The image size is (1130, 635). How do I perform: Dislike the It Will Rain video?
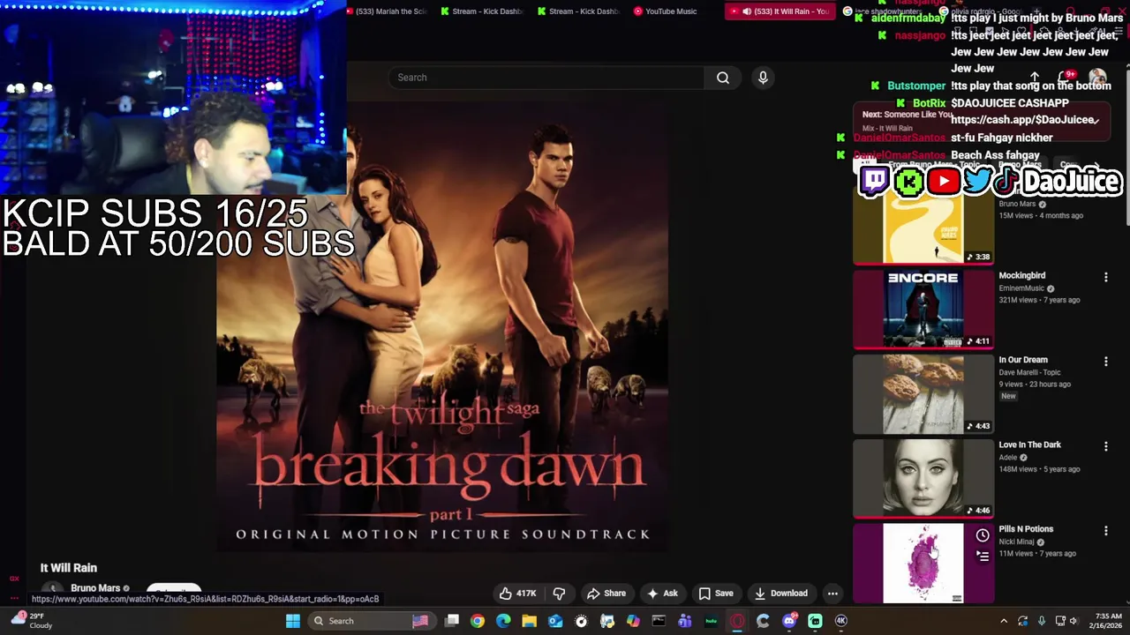(559, 594)
